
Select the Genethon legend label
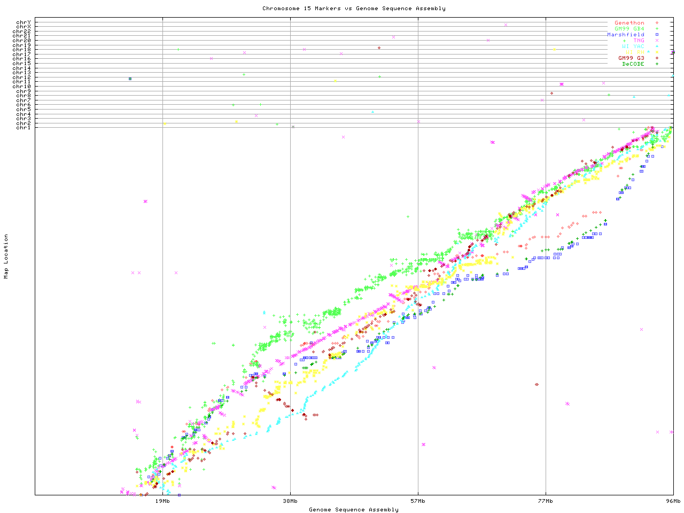[629, 23]
